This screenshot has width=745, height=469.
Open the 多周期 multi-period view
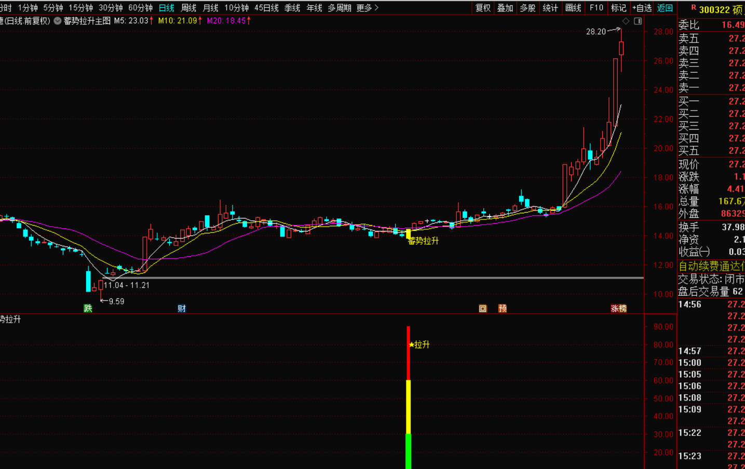pyautogui.click(x=340, y=8)
